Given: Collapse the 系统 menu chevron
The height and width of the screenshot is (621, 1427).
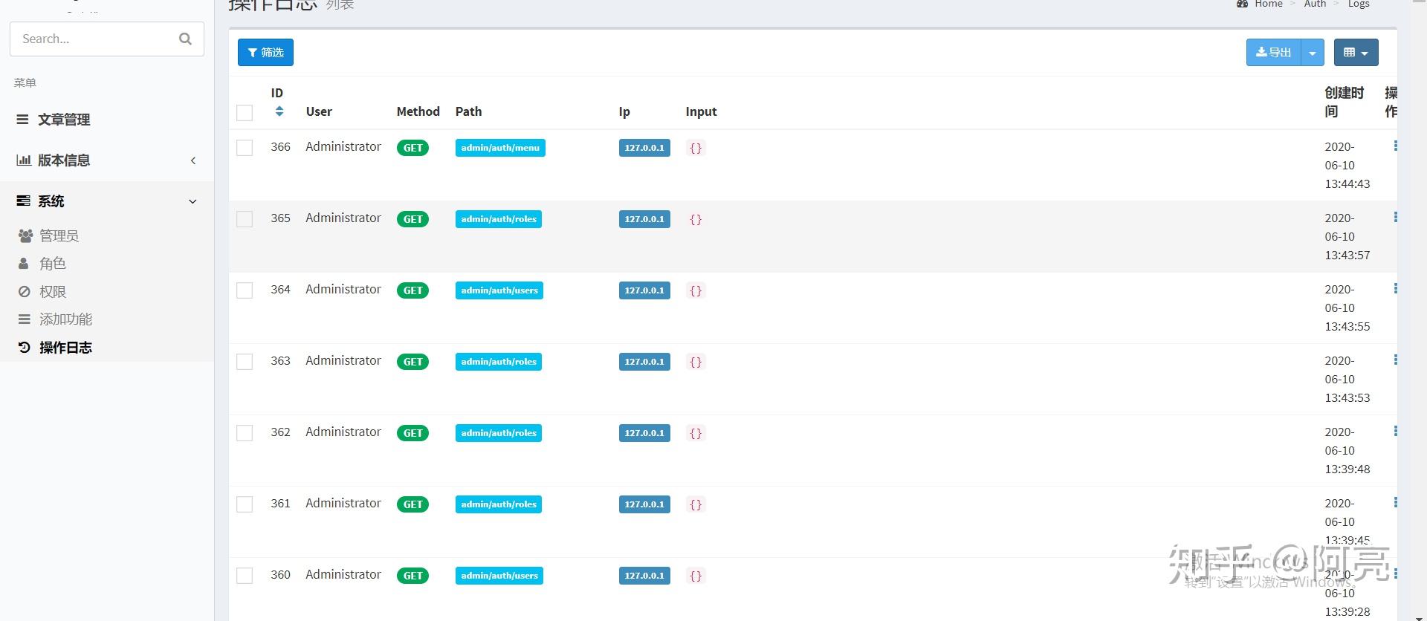Looking at the screenshot, I should tap(193, 201).
